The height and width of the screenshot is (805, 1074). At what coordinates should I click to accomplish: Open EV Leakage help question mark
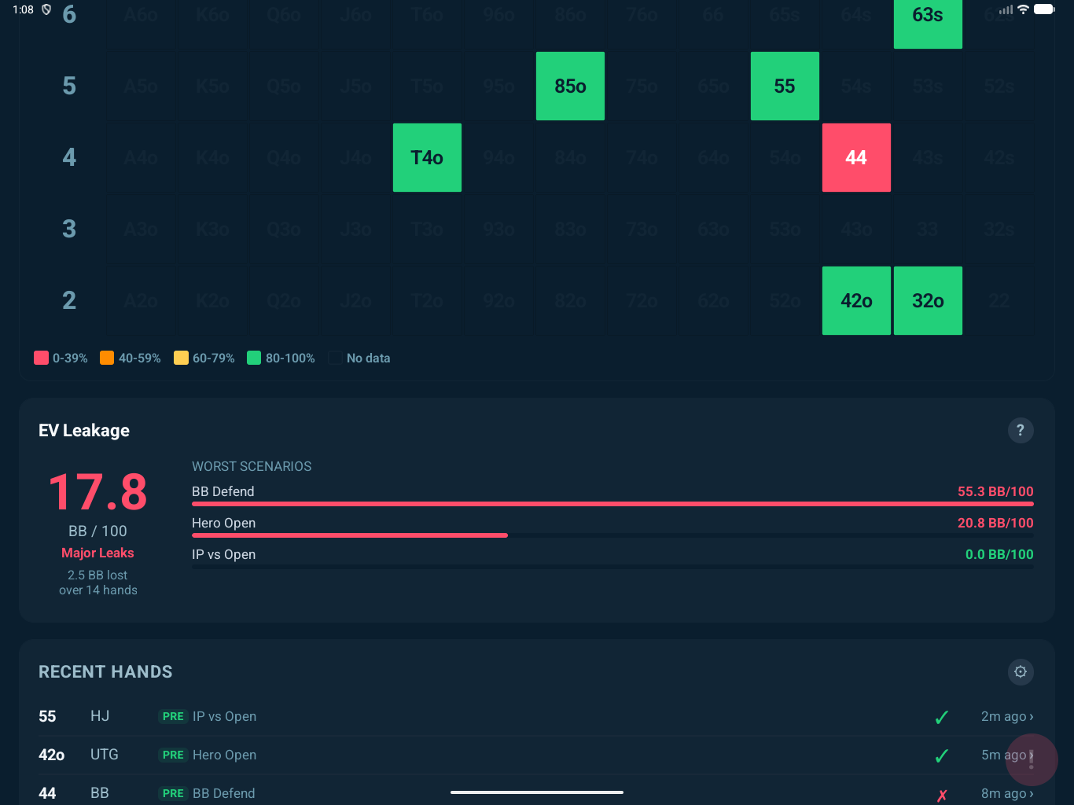point(1020,430)
